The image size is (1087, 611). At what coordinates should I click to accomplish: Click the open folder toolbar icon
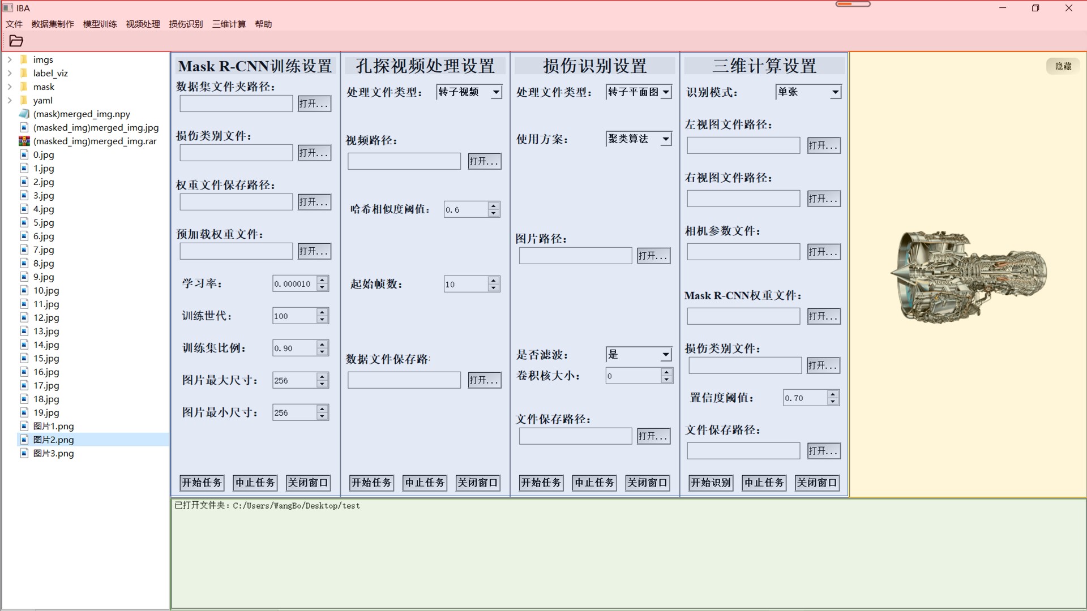tap(16, 41)
